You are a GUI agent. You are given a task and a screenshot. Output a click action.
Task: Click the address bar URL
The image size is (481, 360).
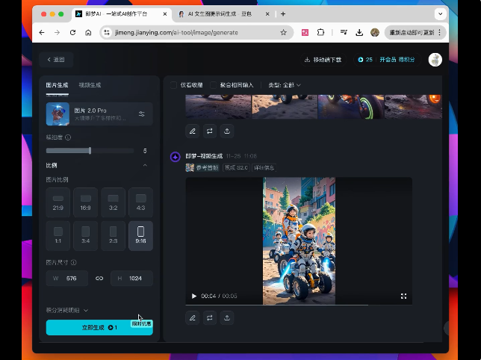(x=176, y=33)
